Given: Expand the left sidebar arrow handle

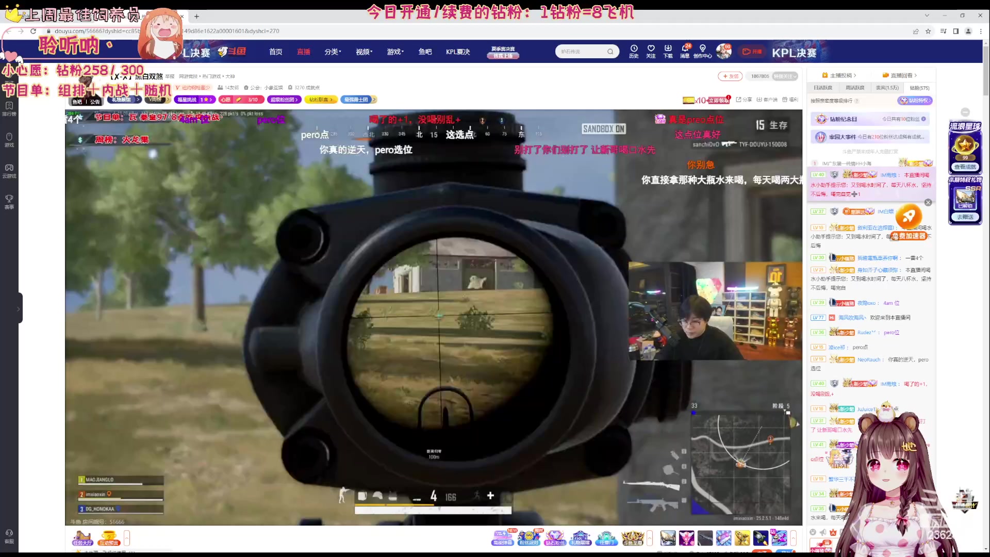Looking at the screenshot, I should pos(19,308).
